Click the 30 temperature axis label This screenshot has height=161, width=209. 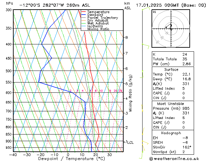point(109,155)
